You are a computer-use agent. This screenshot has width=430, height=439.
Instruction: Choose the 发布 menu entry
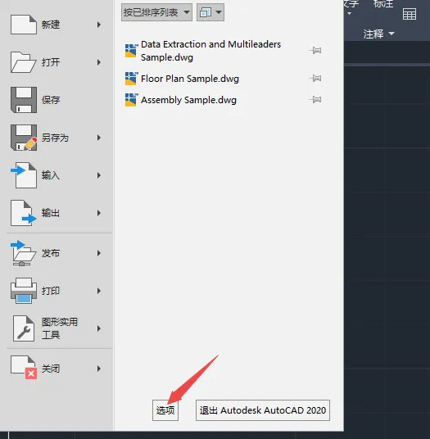point(57,253)
